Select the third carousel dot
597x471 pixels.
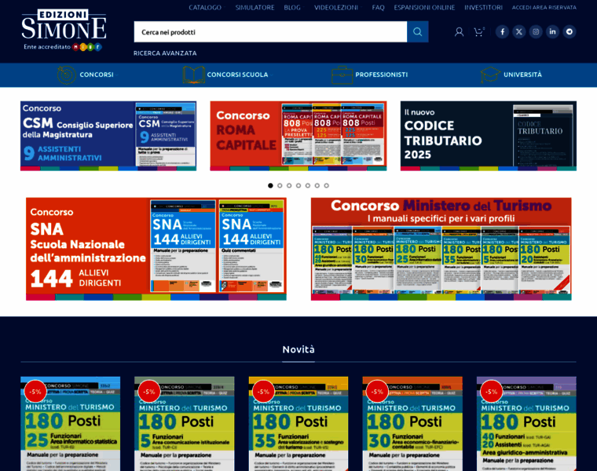(x=289, y=186)
